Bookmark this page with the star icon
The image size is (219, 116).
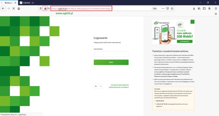pos(172,8)
